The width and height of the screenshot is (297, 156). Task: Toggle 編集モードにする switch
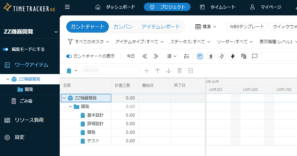[x=5, y=49]
